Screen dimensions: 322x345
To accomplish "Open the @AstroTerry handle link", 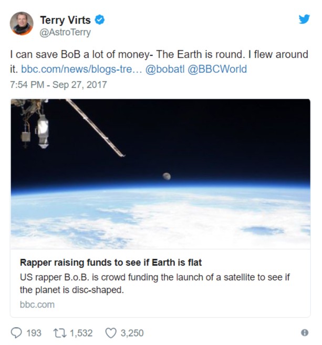I will point(65,32).
